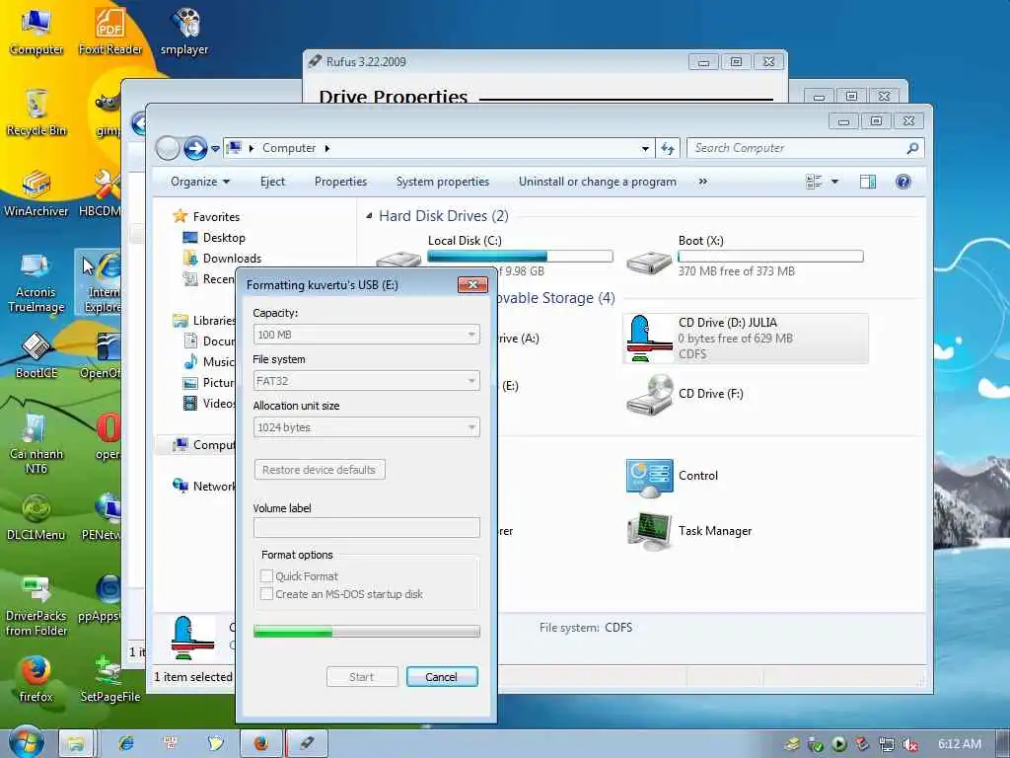Launch WinArchiver from the desktop
1010x758 pixels.
click(36, 193)
